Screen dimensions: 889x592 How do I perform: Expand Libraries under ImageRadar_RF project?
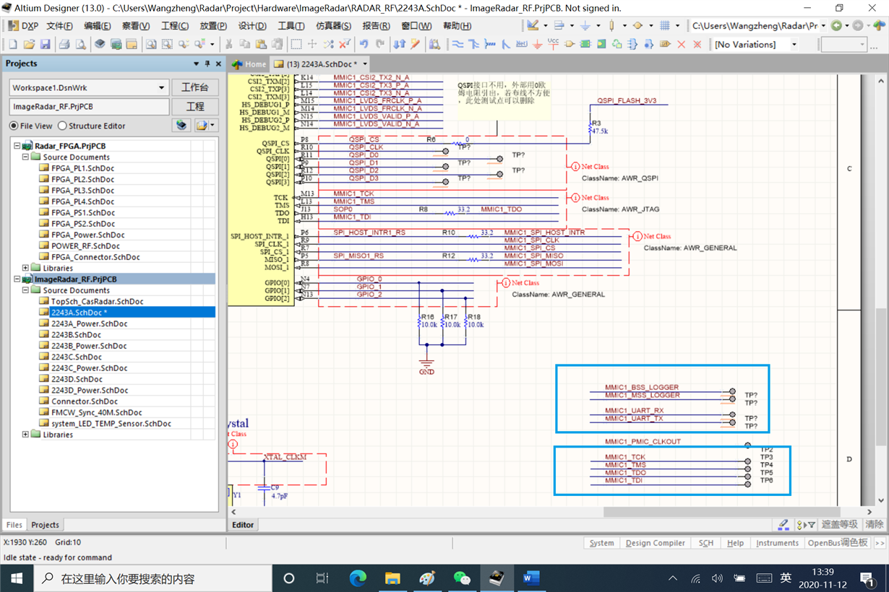coord(26,435)
